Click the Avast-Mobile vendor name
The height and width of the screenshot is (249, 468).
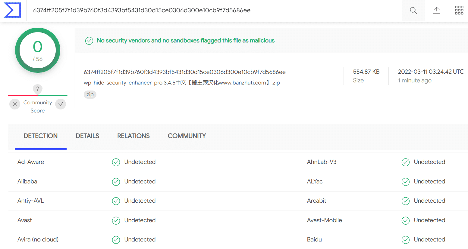point(325,220)
